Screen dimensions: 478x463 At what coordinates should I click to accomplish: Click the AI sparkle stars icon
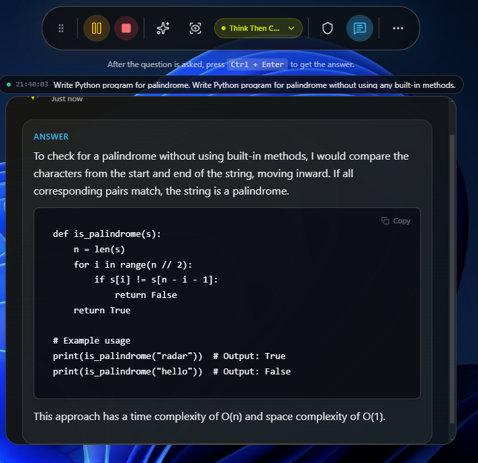tap(163, 28)
